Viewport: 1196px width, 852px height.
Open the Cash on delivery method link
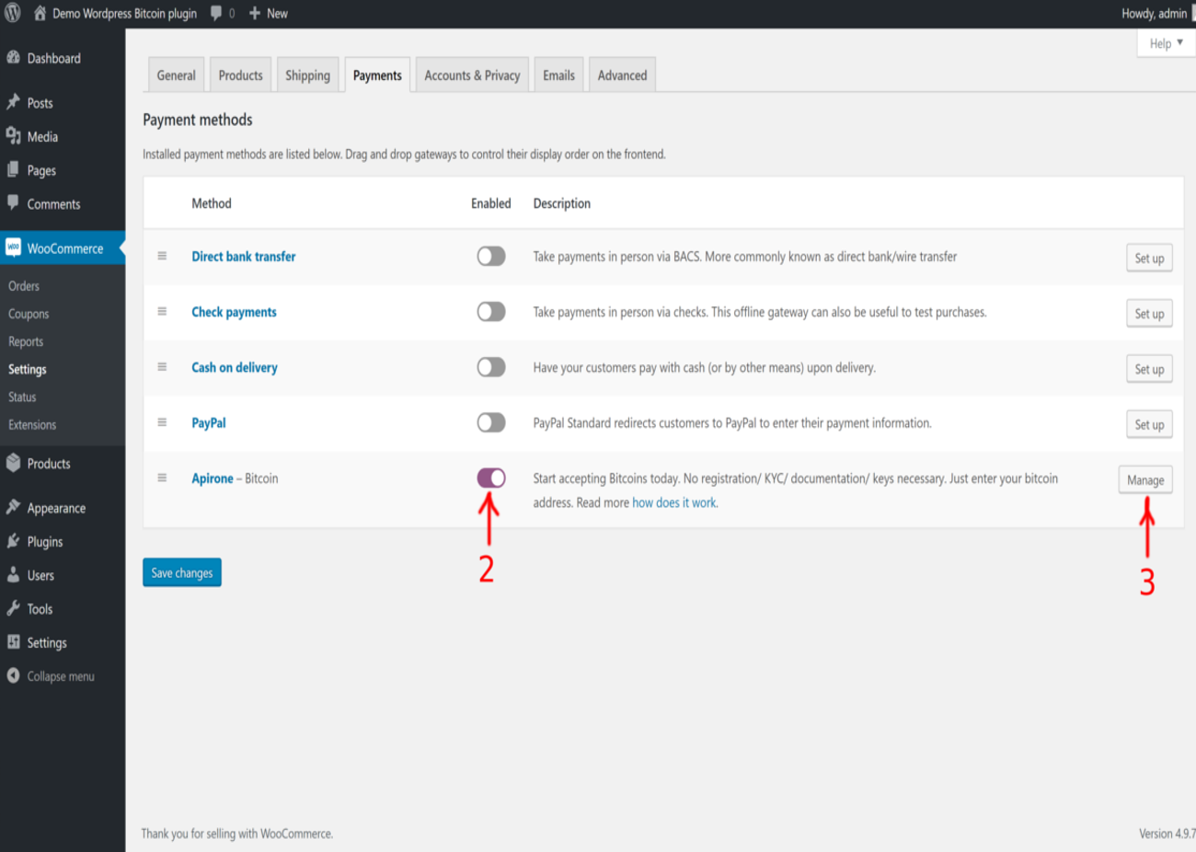235,367
